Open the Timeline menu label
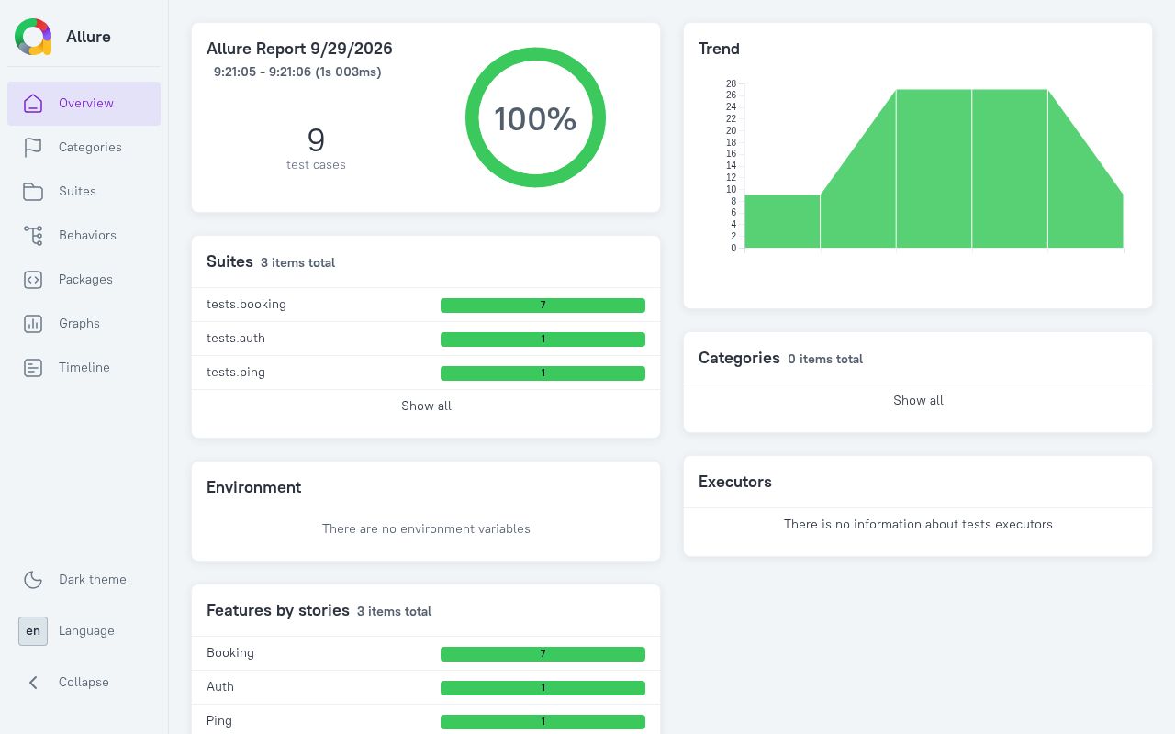1175x734 pixels. pyautogui.click(x=84, y=367)
